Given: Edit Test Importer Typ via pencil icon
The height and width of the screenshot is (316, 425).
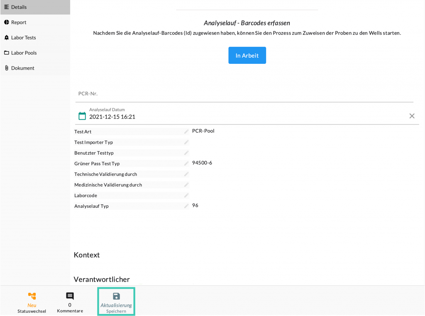Looking at the screenshot, I should tap(186, 142).
